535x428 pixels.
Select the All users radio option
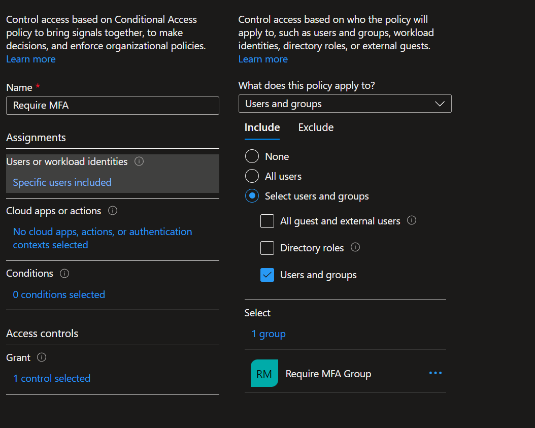pyautogui.click(x=252, y=176)
